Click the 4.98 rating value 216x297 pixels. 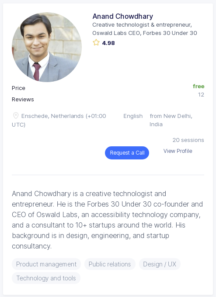click(x=108, y=43)
